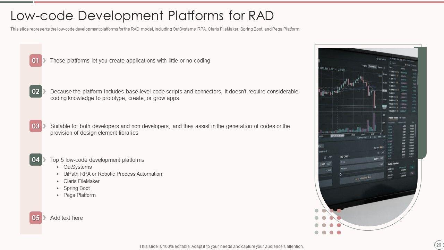The width and height of the screenshot is (444, 250).
Task: Select the green 04 number badge
Action: 35,160
